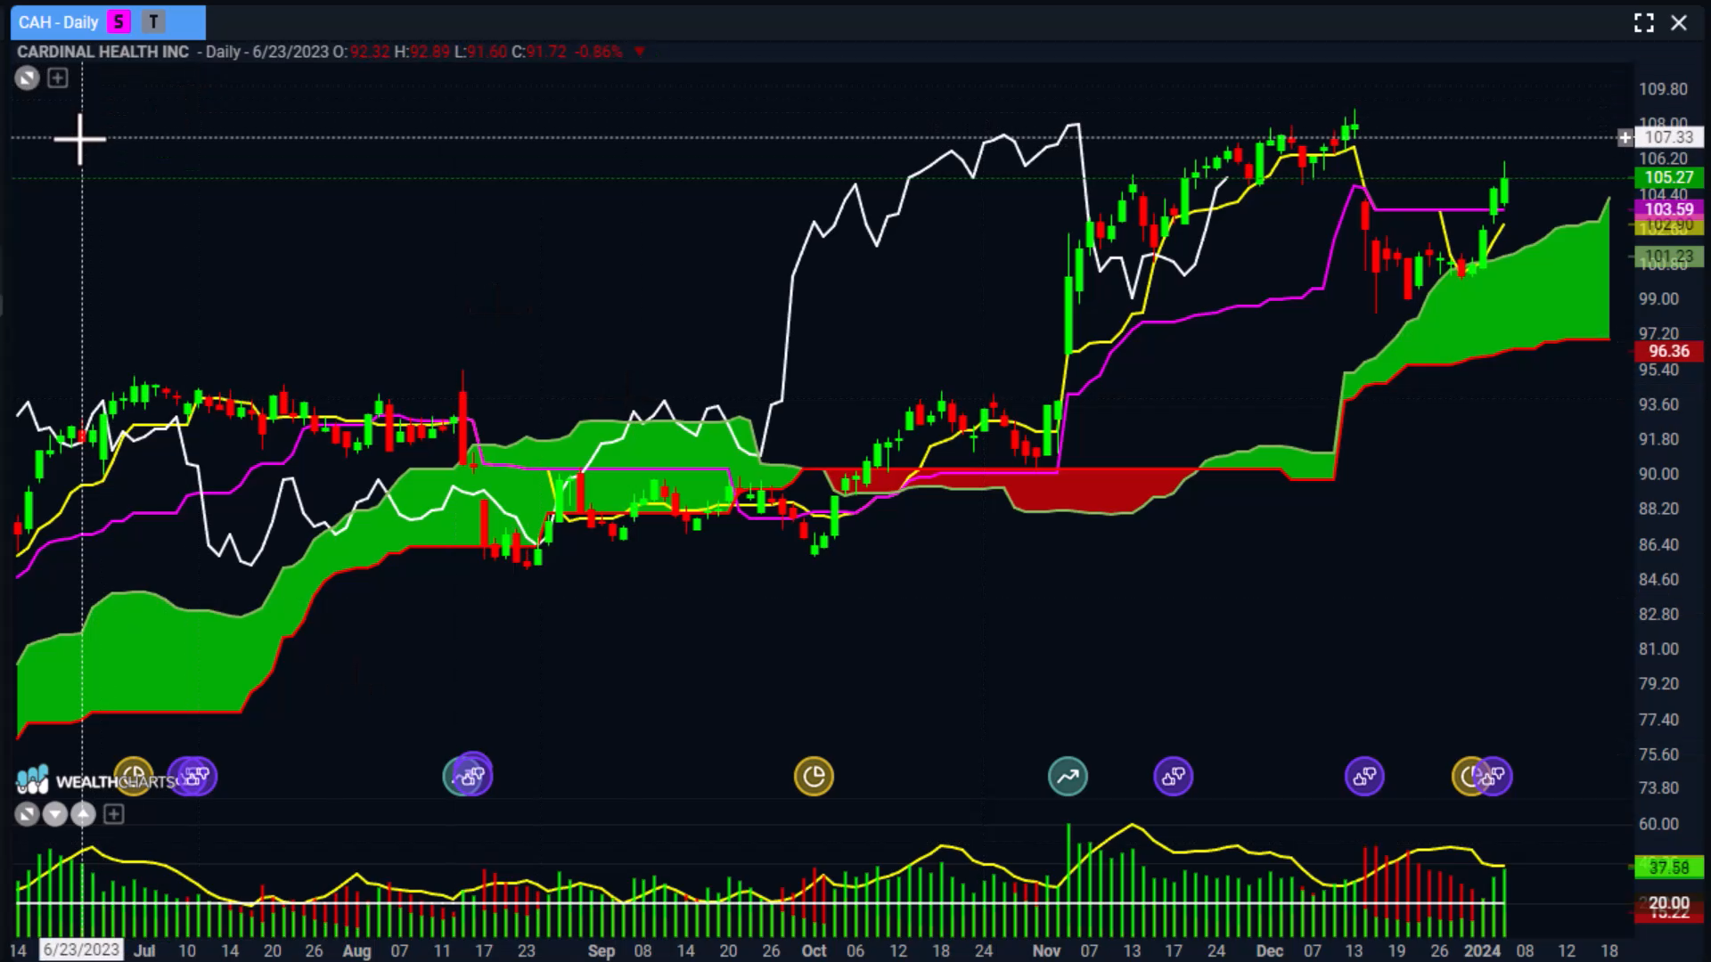1711x962 pixels.
Task: Move lower indicator pane up
Action: 83,814
